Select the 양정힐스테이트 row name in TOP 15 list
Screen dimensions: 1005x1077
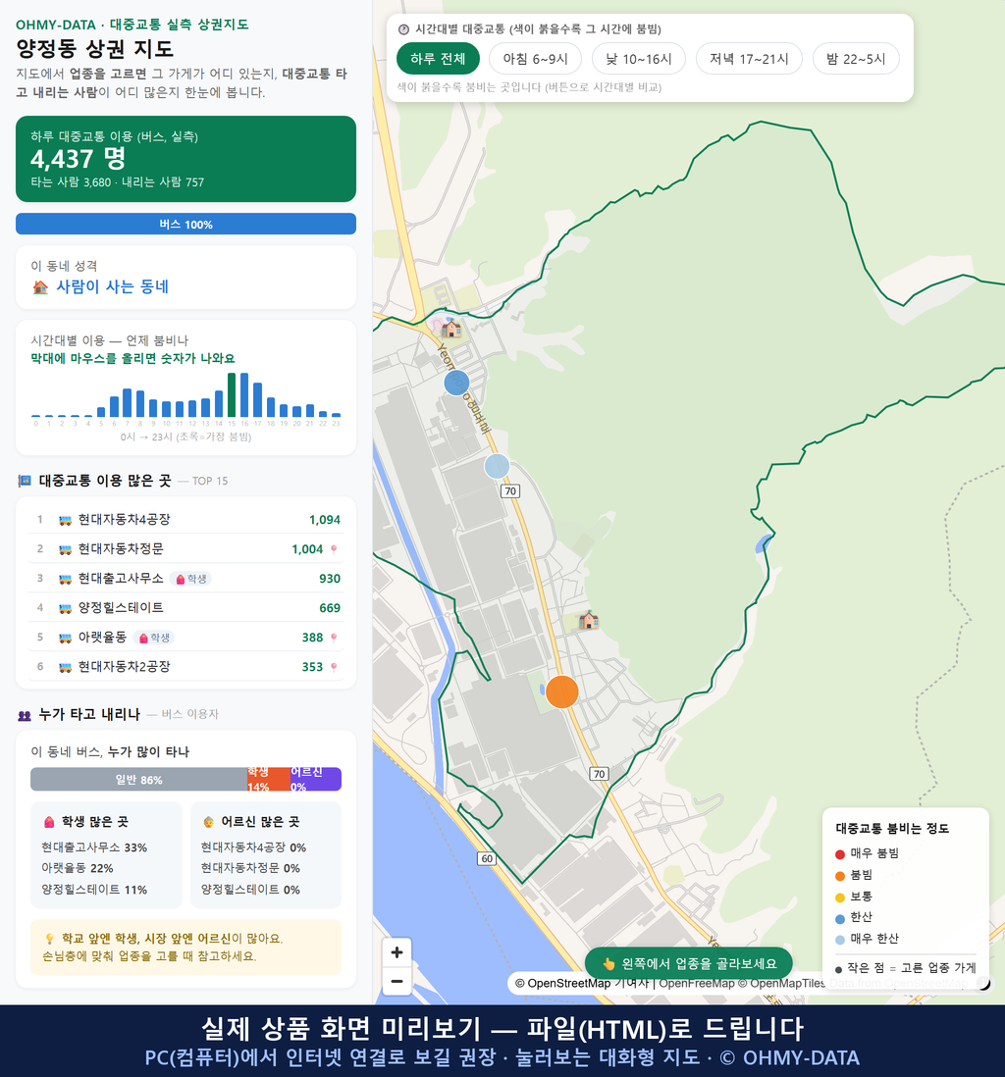click(121, 608)
